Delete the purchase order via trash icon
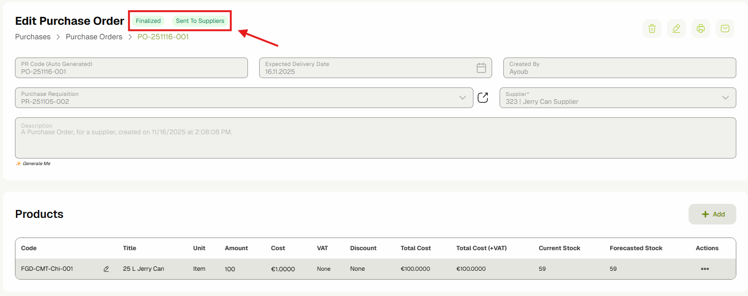The image size is (748, 296). tap(652, 29)
